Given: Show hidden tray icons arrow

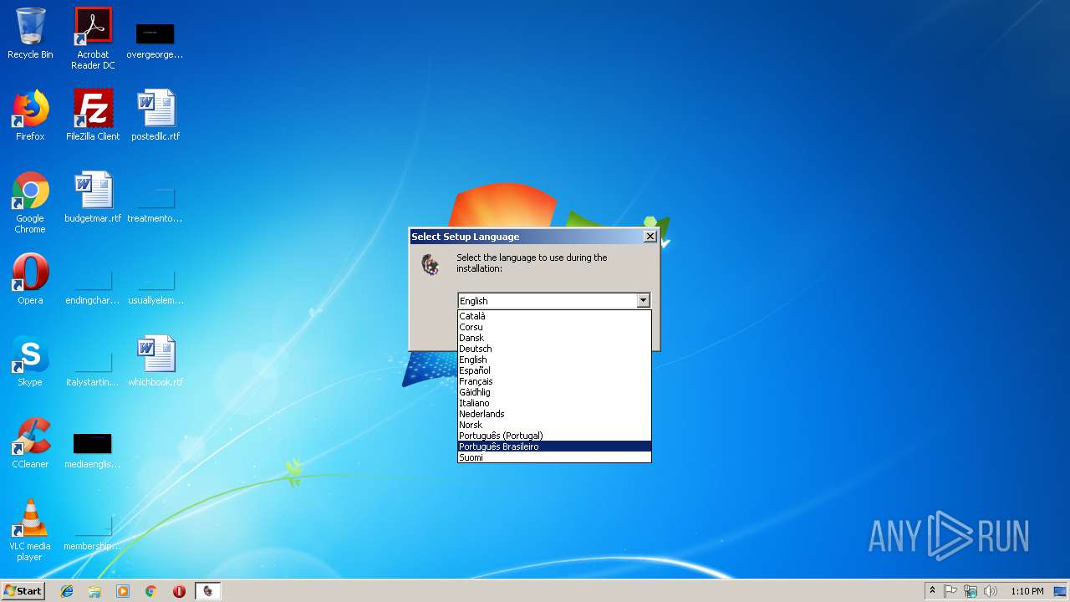Looking at the screenshot, I should [x=932, y=591].
